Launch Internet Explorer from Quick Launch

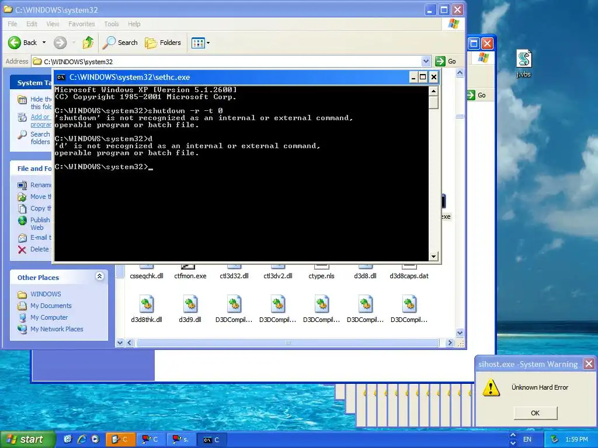click(x=82, y=439)
